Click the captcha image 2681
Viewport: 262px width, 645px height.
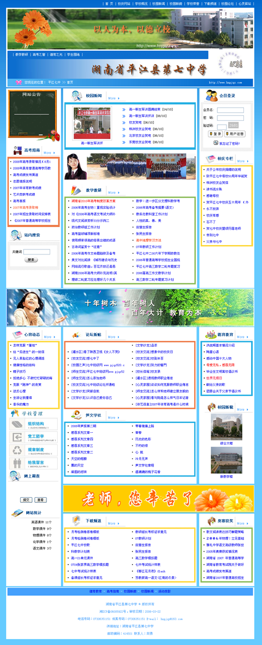[x=233, y=125]
